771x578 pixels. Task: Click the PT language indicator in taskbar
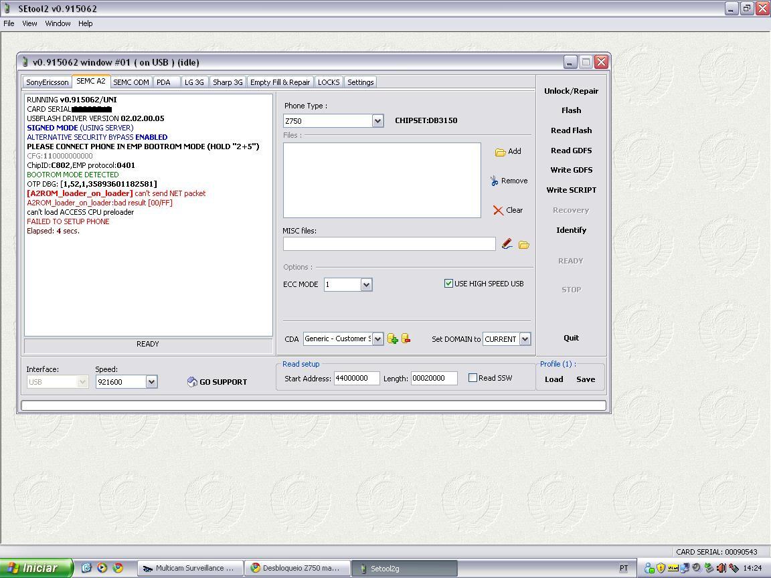coord(624,568)
